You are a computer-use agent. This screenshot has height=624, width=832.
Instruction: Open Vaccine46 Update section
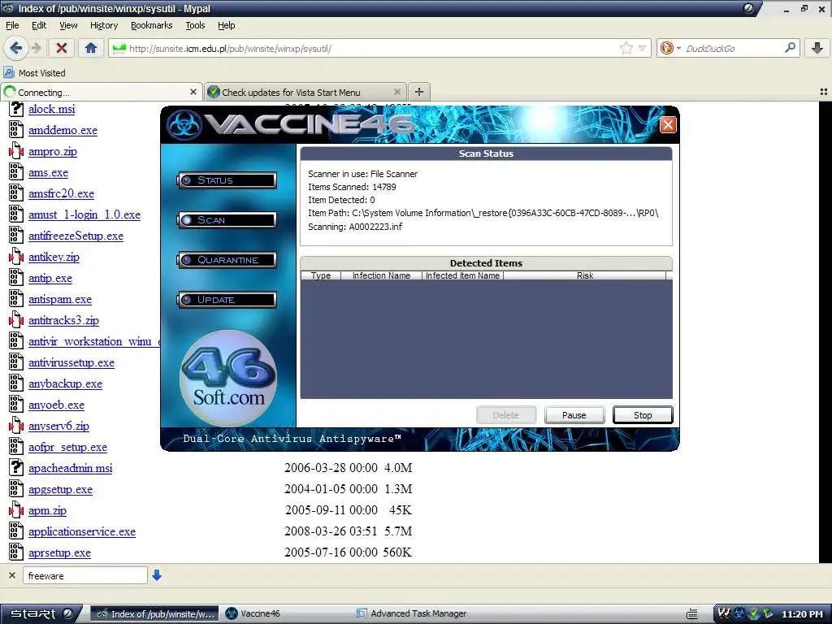point(227,300)
